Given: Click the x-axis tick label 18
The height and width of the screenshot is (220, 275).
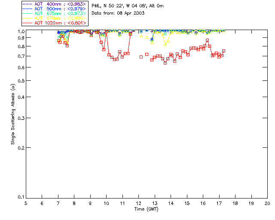Looking at the screenshot, I should click(235, 203).
